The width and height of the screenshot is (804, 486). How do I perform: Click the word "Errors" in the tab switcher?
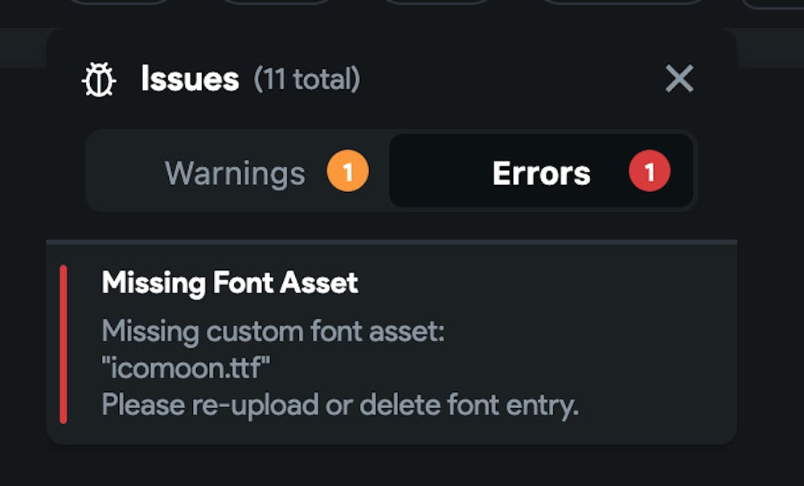pos(541,174)
